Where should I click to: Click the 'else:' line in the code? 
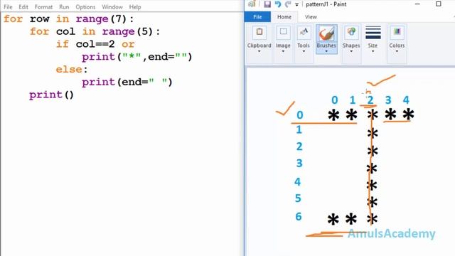[72, 70]
